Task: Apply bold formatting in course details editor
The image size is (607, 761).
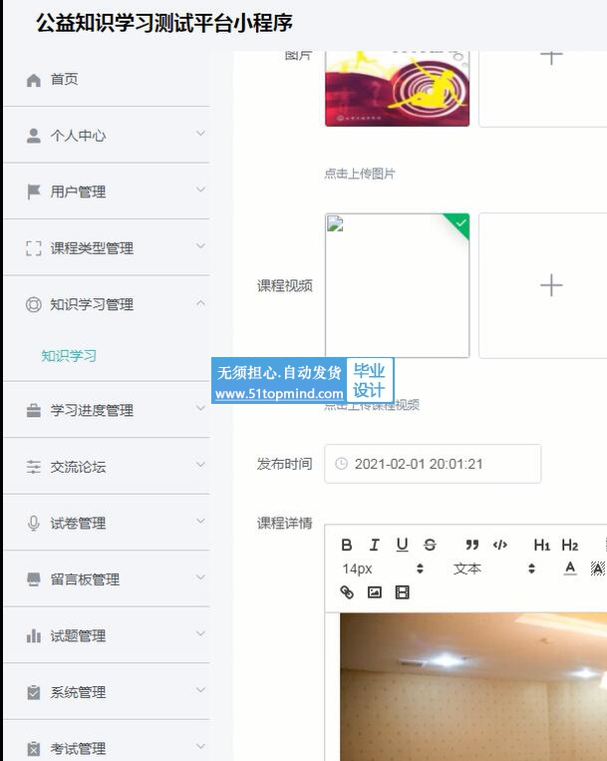Action: pyautogui.click(x=347, y=545)
